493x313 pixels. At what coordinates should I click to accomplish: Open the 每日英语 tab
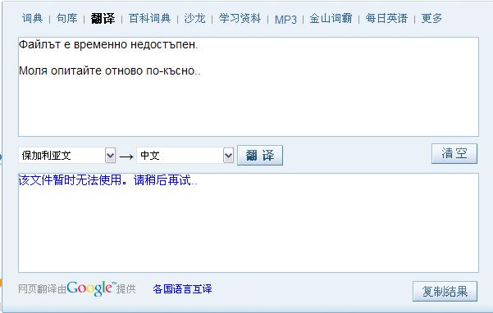tap(386, 19)
